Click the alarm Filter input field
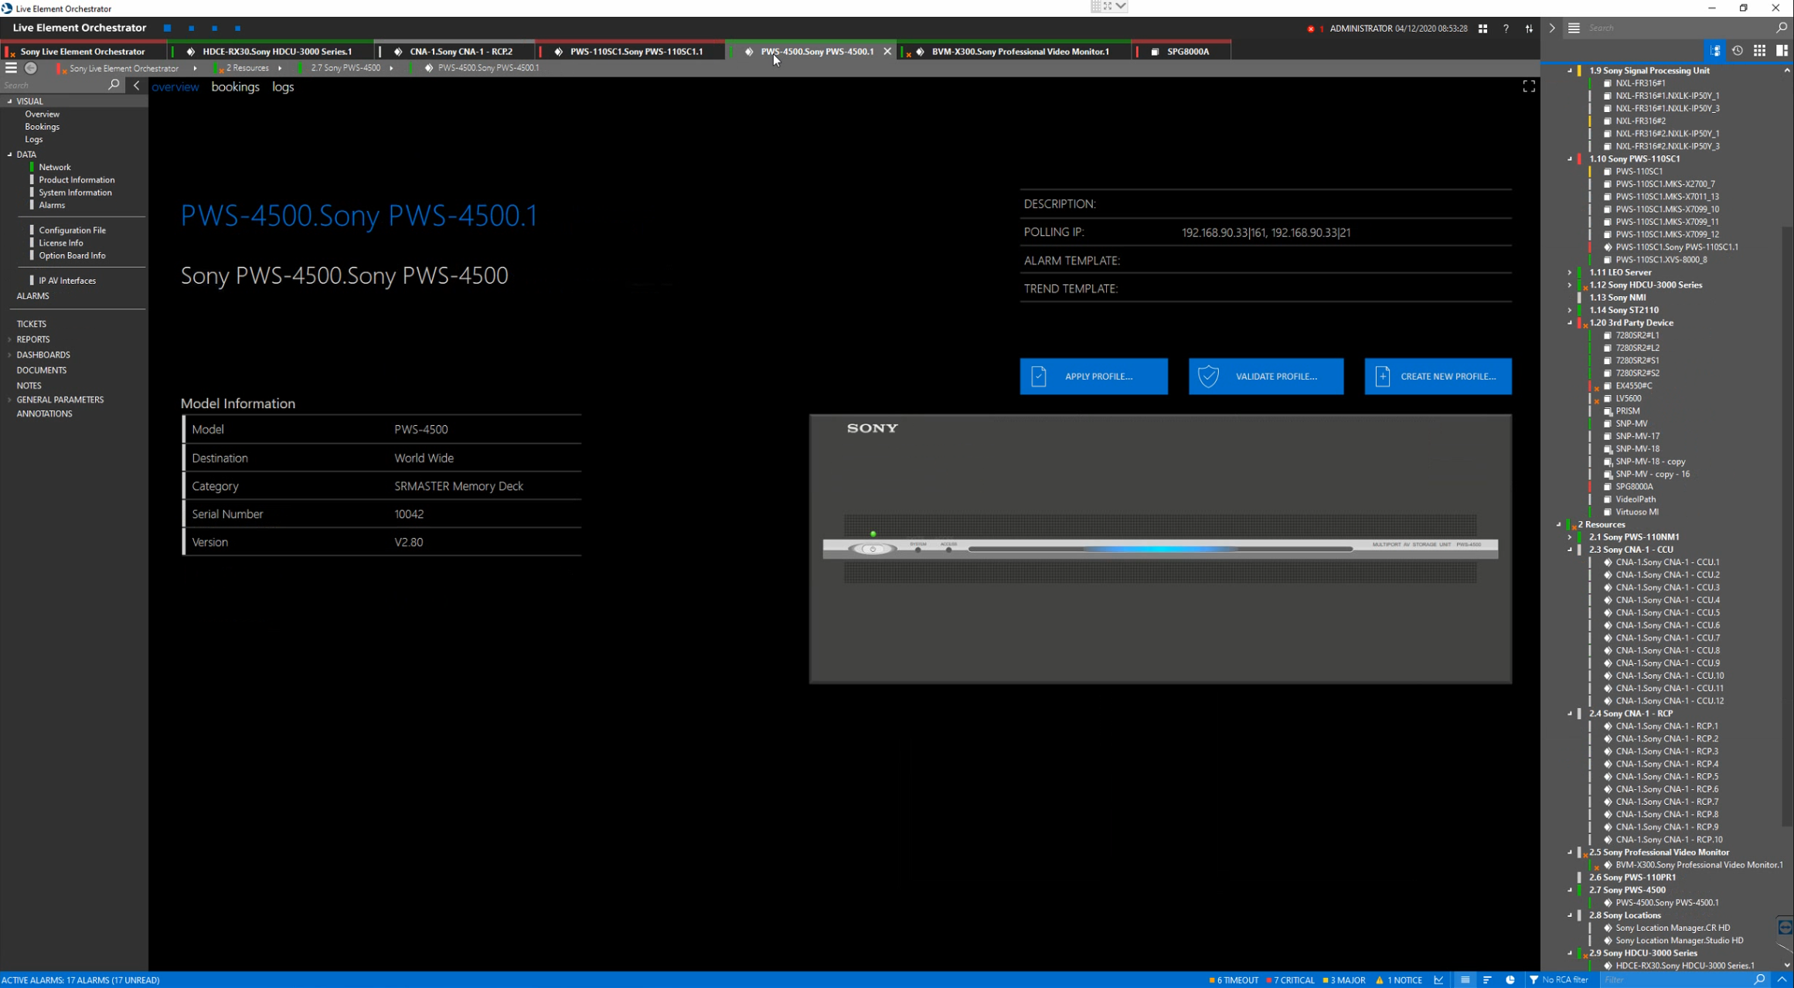This screenshot has height=988, width=1794. (x=1677, y=979)
